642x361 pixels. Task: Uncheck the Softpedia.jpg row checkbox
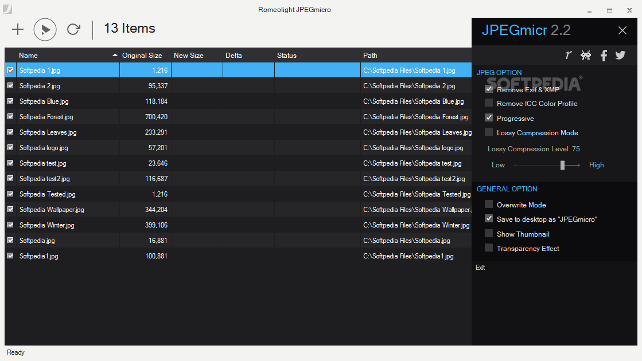(10, 241)
